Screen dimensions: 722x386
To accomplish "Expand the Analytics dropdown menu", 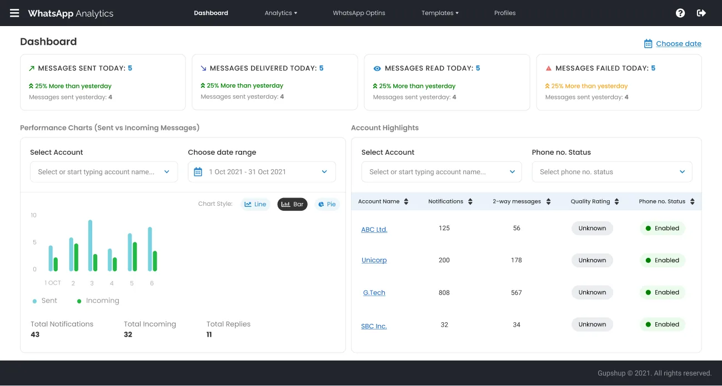I will (x=281, y=13).
